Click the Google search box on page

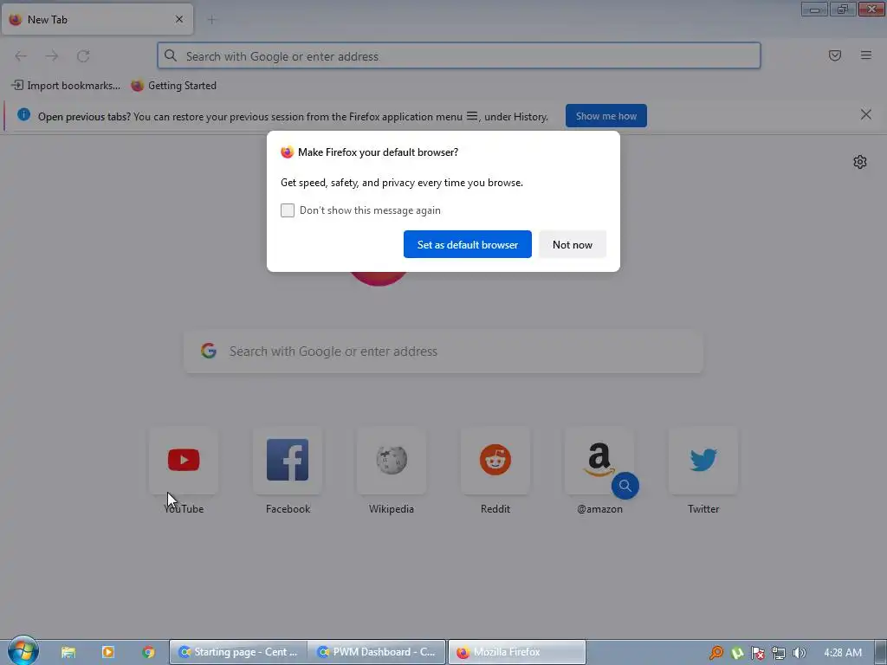pyautogui.click(x=443, y=352)
